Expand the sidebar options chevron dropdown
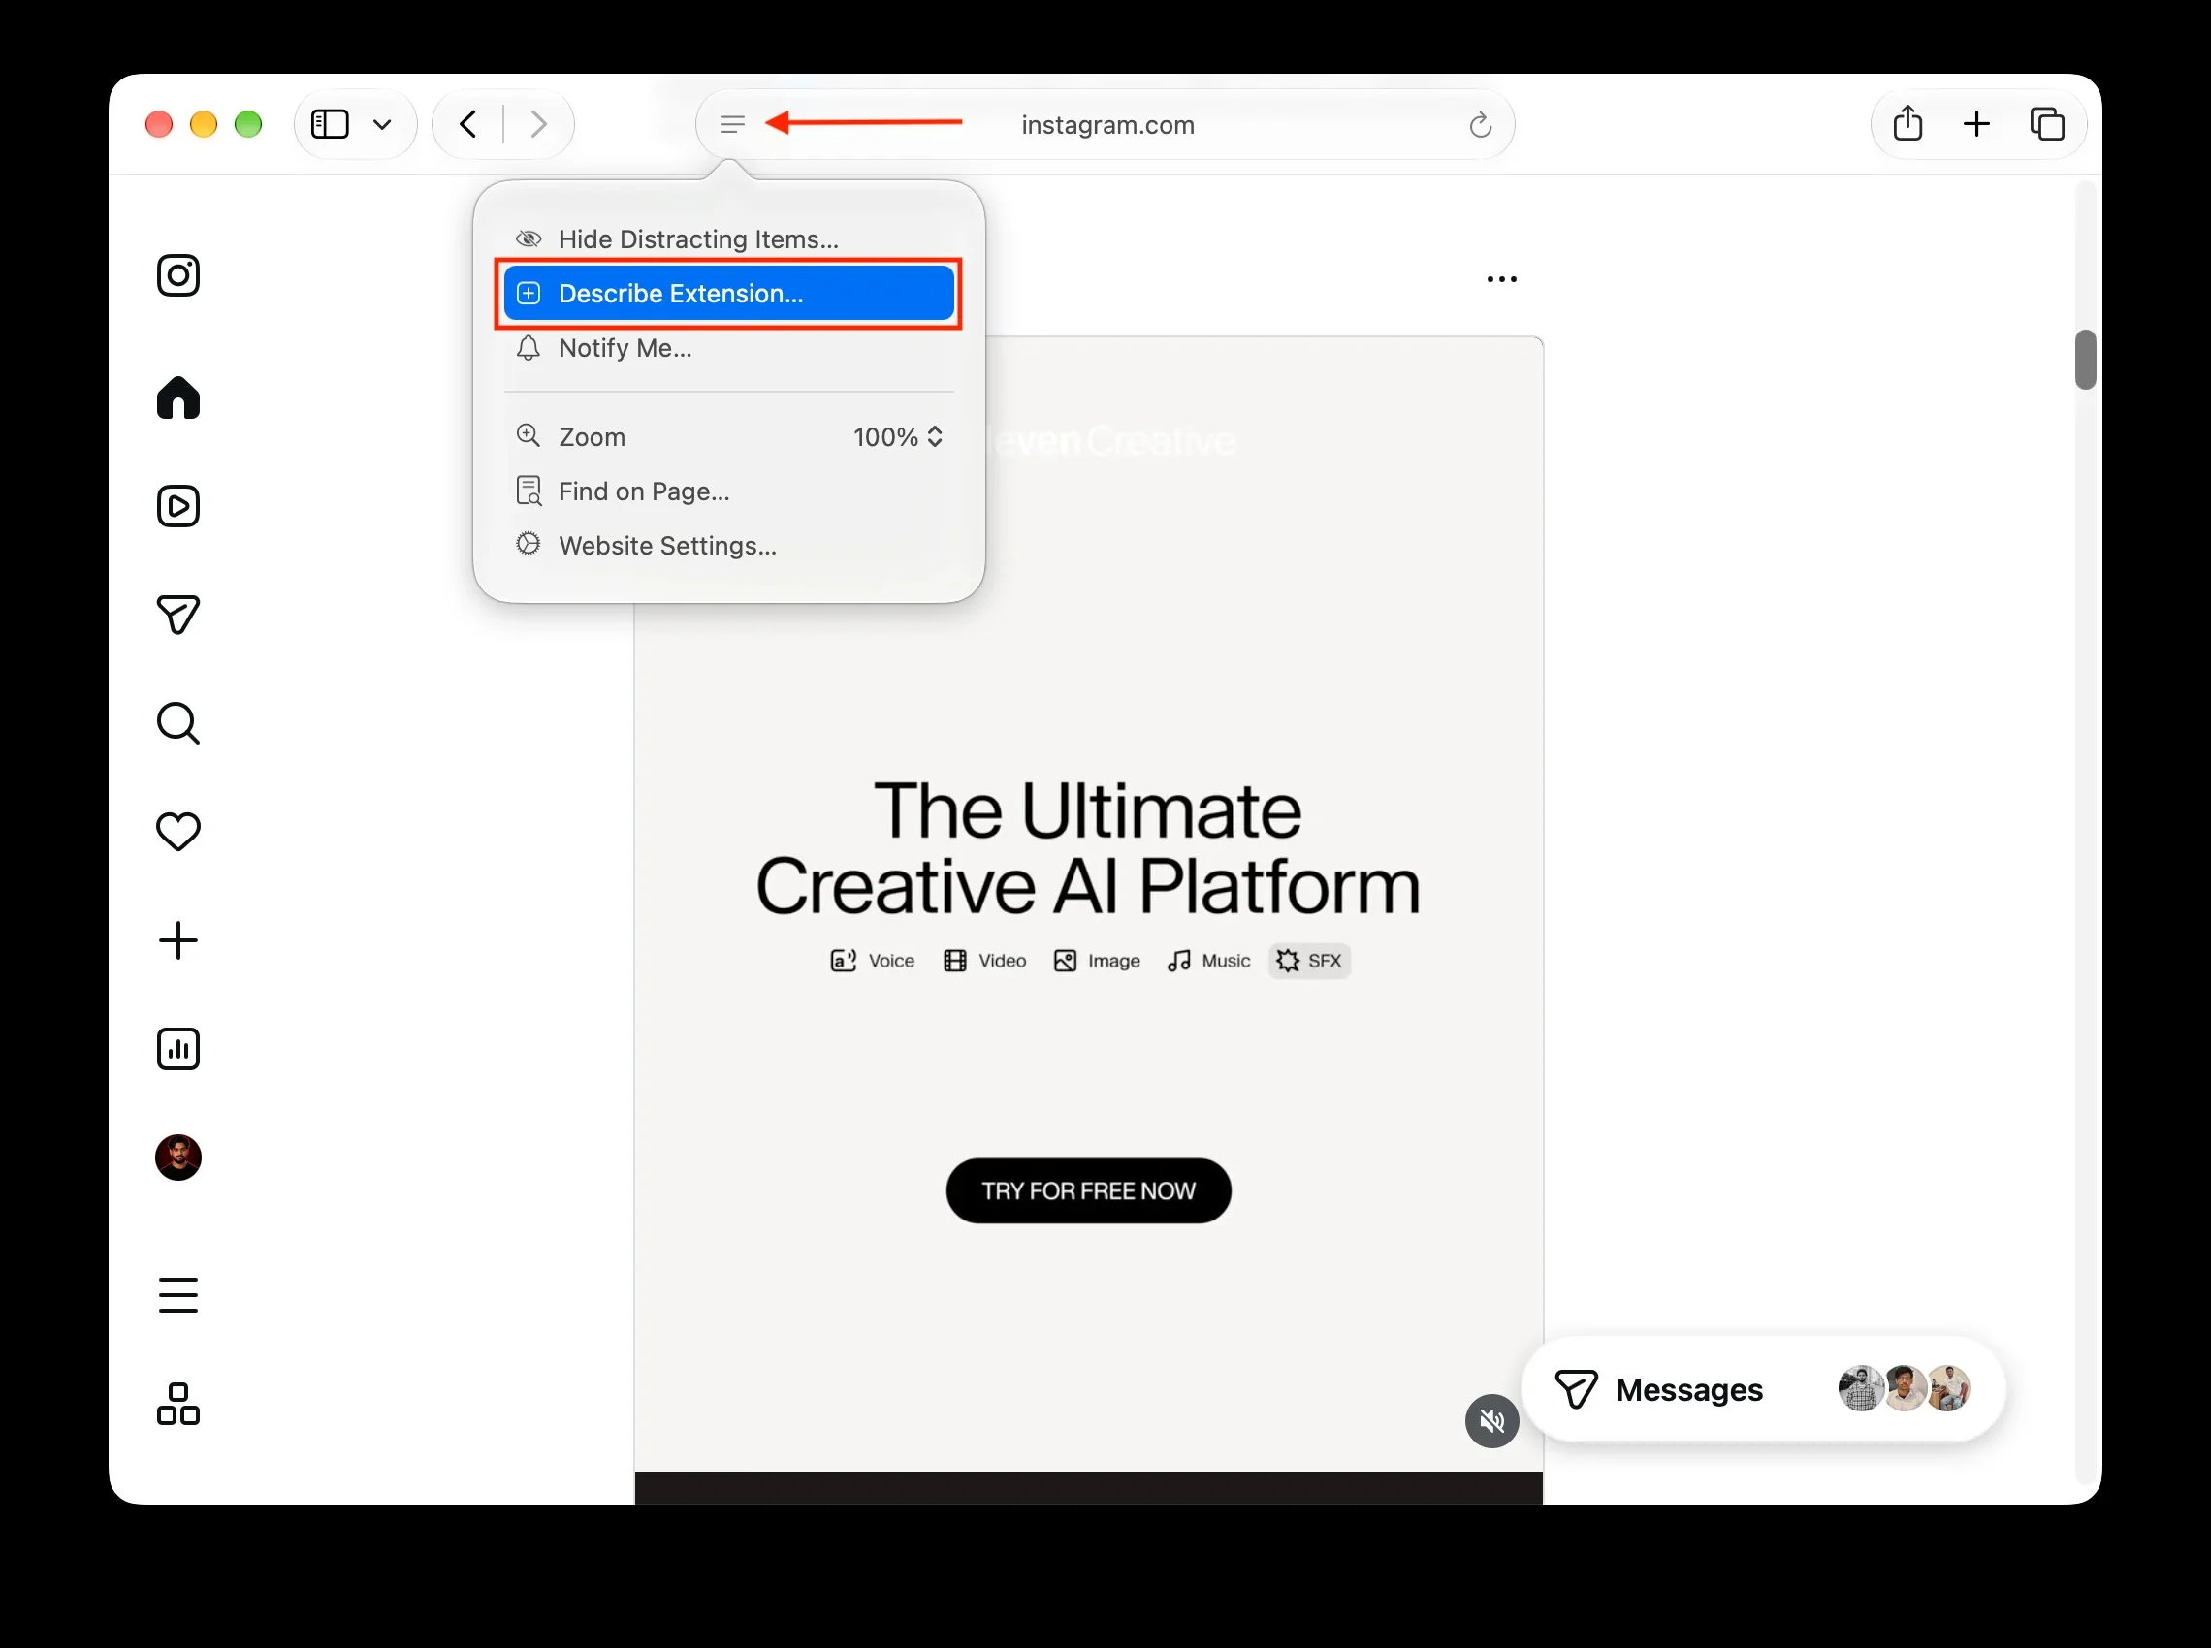 [x=381, y=125]
